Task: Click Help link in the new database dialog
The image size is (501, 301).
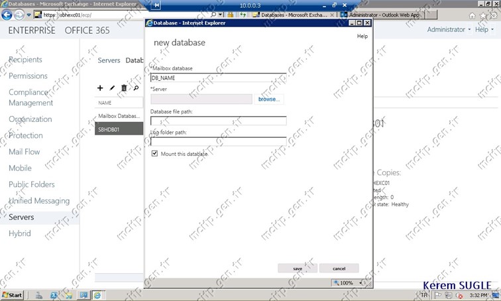Action: click(x=362, y=36)
